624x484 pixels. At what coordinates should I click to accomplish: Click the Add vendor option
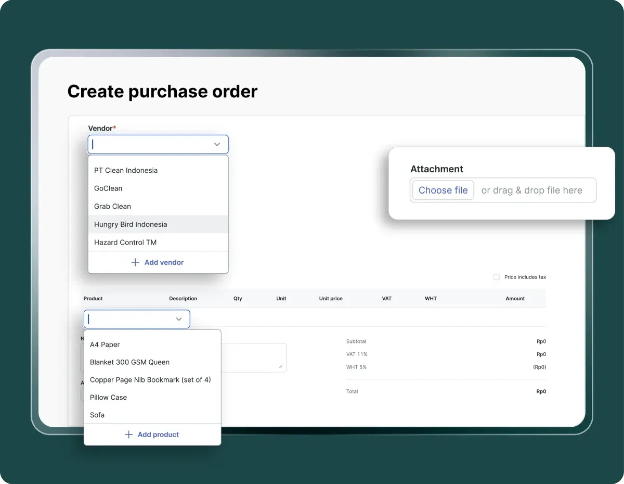tap(158, 262)
